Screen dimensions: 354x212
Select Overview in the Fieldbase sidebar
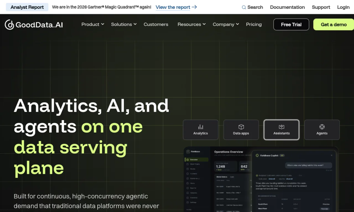coord(197,160)
